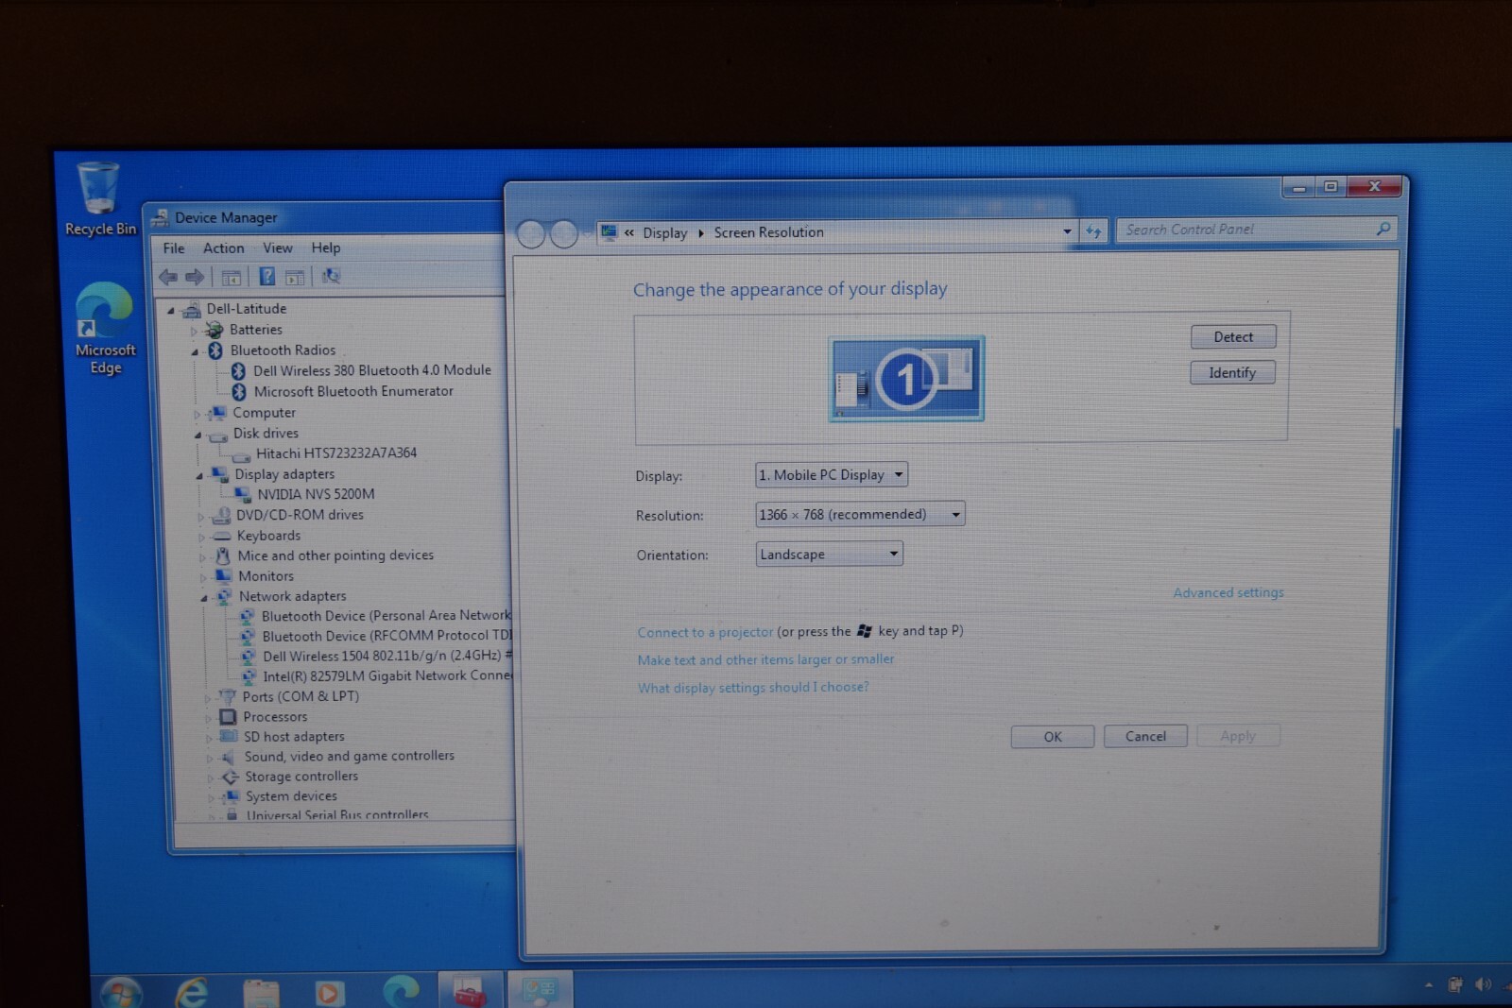Open the View menu in Device Manager
1512x1008 pixels.
click(x=278, y=248)
